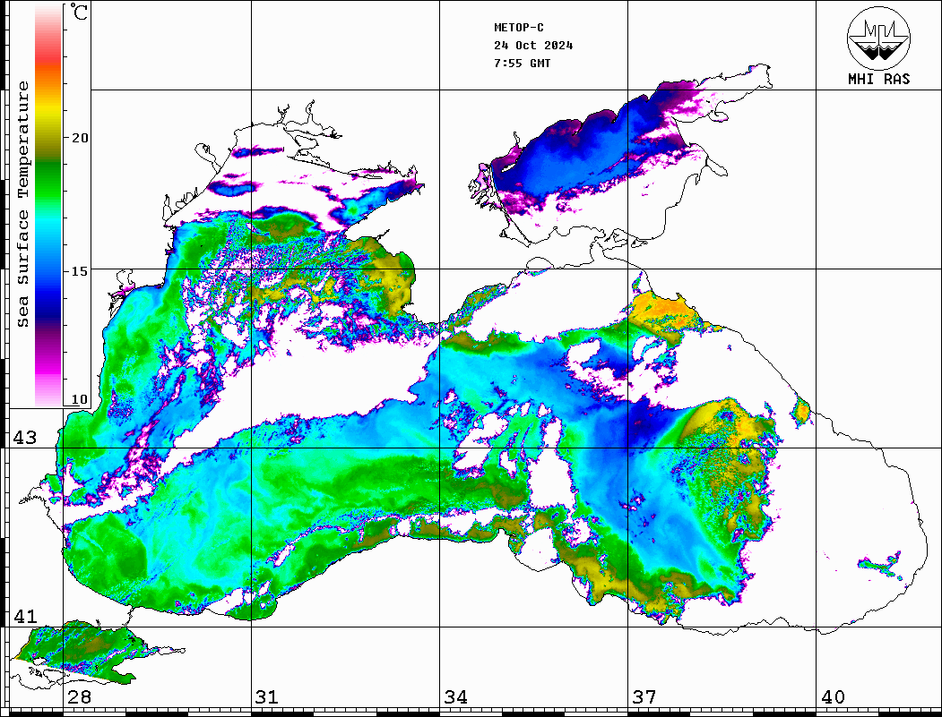Click the longitude label '40'
Viewport: 942px width, 717px height.
[833, 697]
